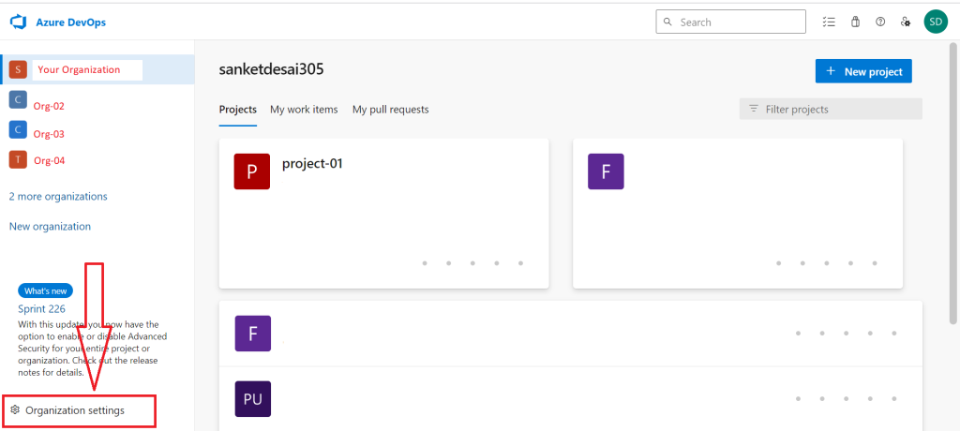Expand the 2 more organizations list
The width and height of the screenshot is (960, 431).
click(58, 197)
